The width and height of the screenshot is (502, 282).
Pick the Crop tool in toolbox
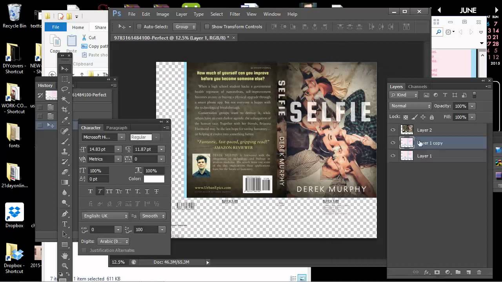click(65, 110)
